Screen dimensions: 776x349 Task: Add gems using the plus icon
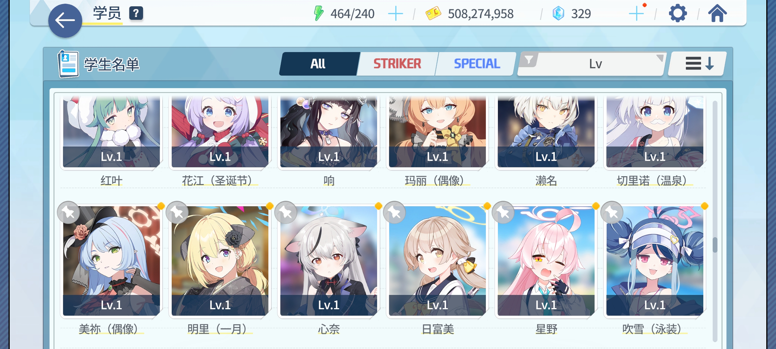tap(636, 13)
